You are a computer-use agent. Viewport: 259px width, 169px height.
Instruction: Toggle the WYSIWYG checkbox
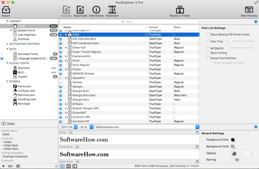(x=208, y=48)
